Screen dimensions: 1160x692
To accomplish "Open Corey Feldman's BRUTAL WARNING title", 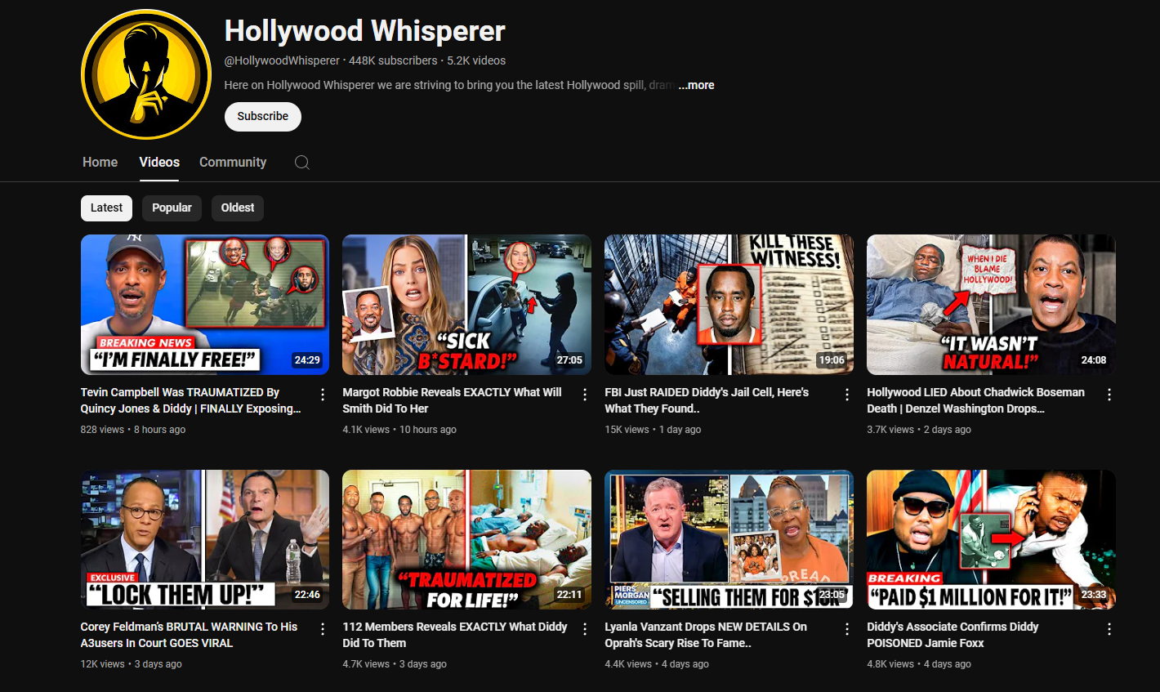I will click(x=189, y=635).
